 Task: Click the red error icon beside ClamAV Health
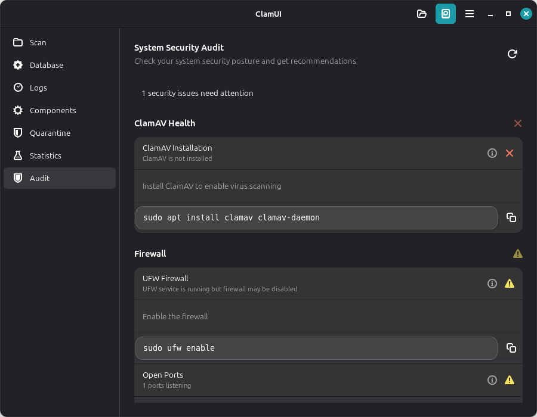click(x=517, y=123)
